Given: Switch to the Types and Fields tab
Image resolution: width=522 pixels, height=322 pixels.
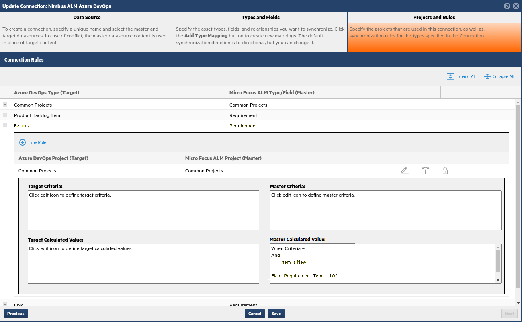Looking at the screenshot, I should click(260, 17).
